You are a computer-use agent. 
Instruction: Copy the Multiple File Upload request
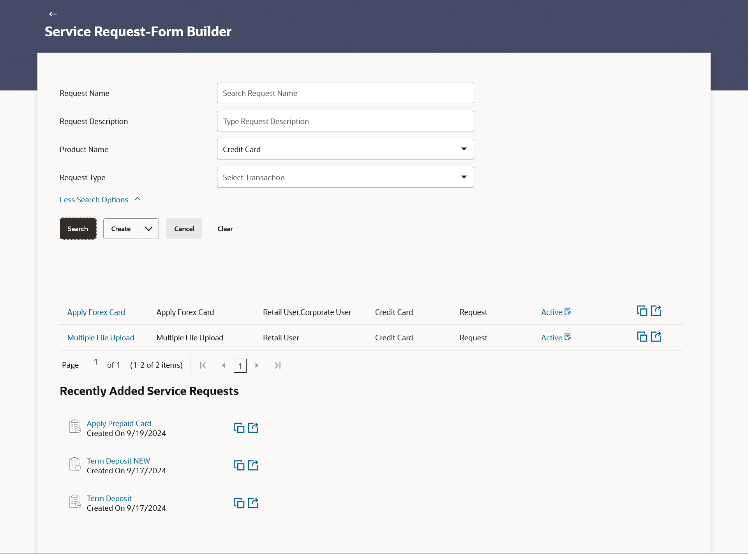tap(642, 337)
